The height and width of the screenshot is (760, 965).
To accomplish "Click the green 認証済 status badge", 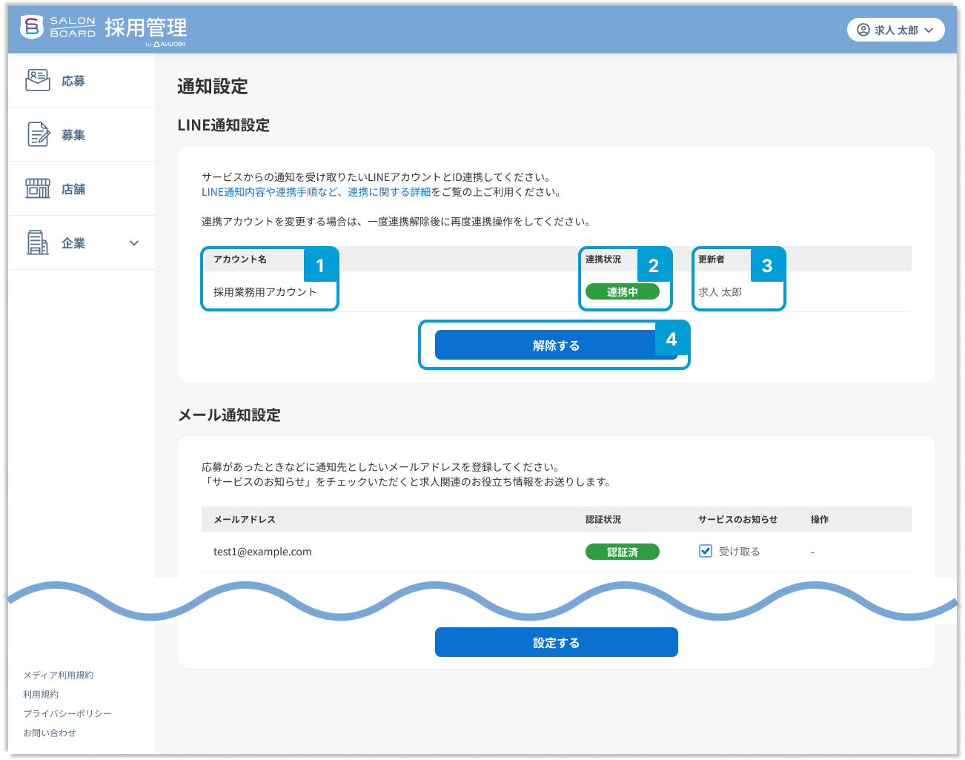I will pyautogui.click(x=622, y=552).
